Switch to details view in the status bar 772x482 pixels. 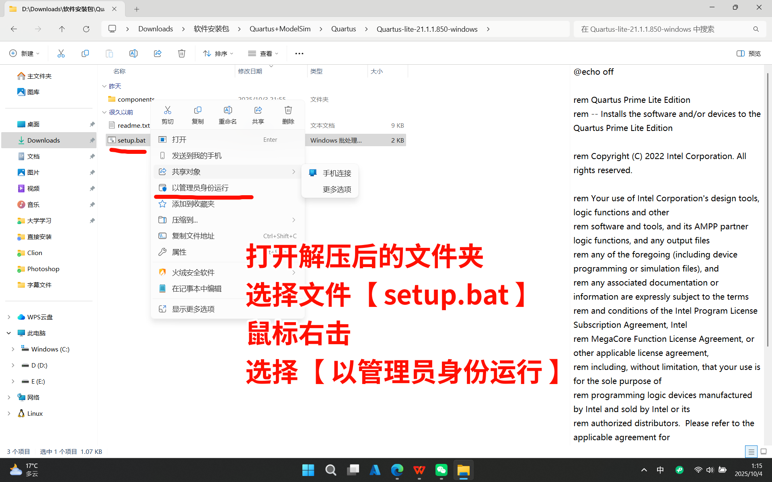point(751,451)
